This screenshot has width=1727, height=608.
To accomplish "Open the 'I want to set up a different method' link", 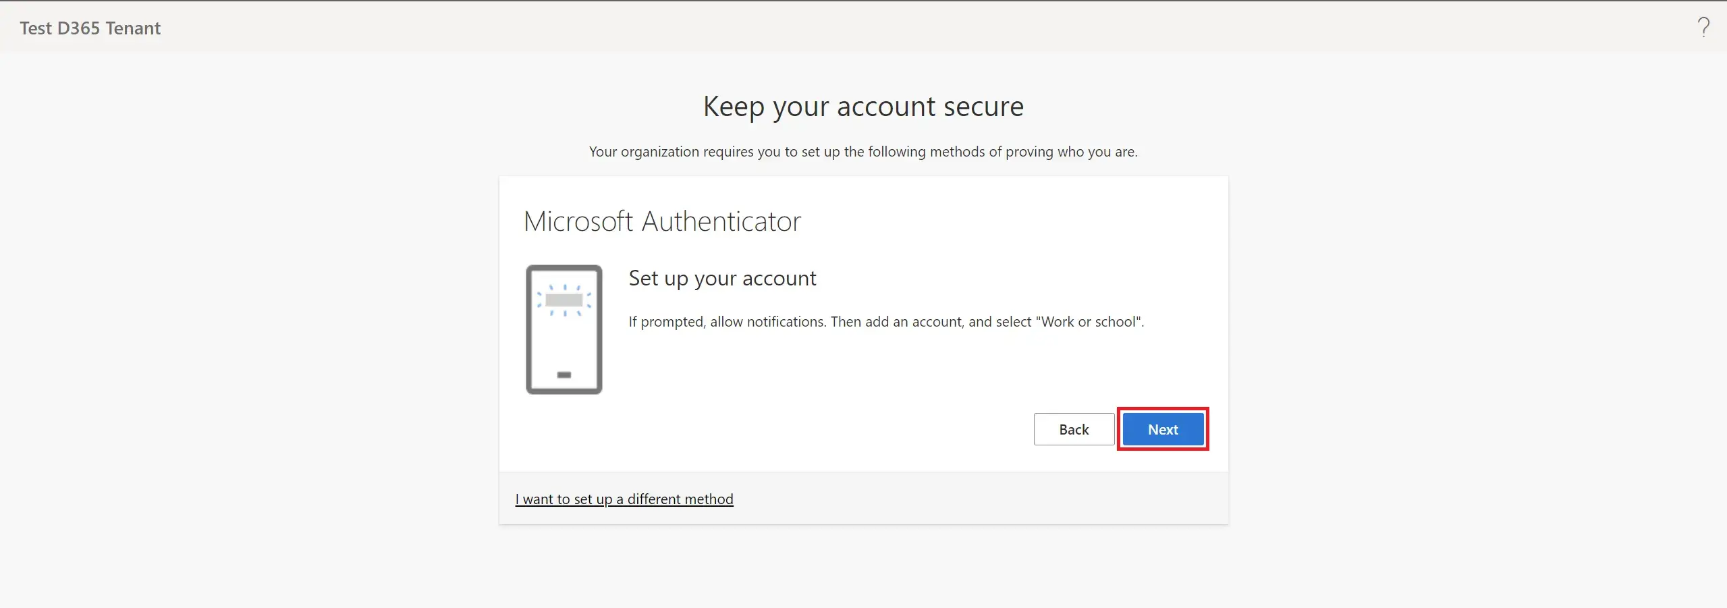I will tap(624, 499).
